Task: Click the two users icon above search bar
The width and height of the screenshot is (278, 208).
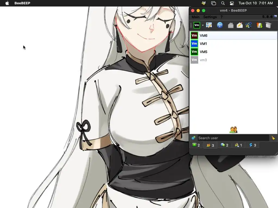Action: coord(233,130)
